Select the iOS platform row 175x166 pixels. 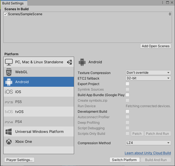click(39, 92)
